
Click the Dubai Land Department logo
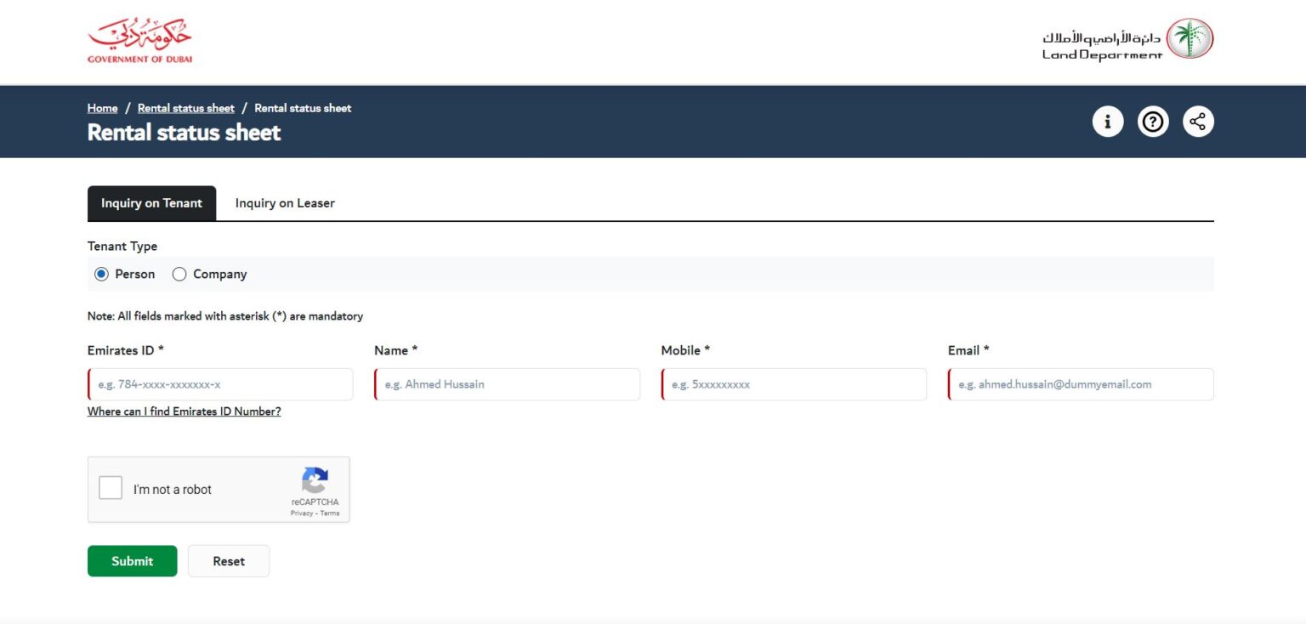pyautogui.click(x=1127, y=40)
